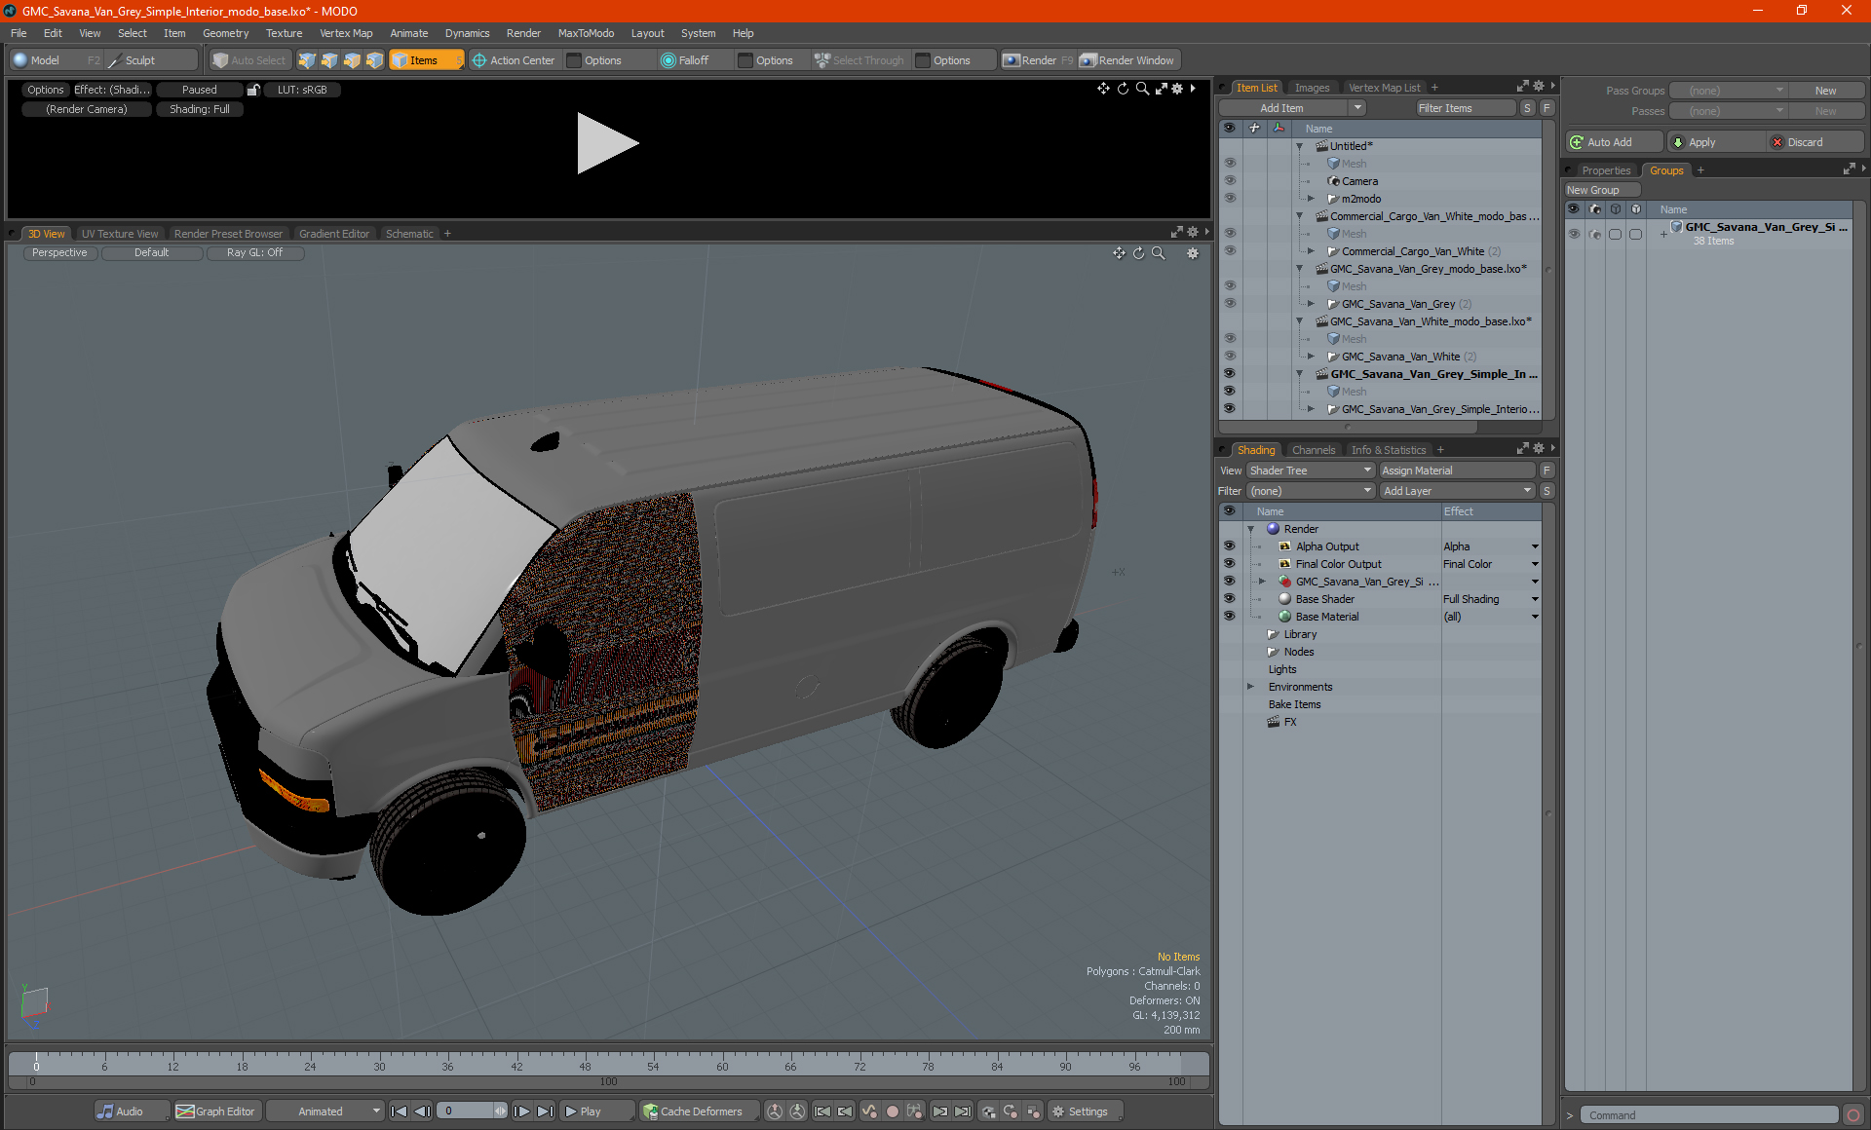Click Auto Add button
Screen dimensions: 1871x1130
[1614, 142]
